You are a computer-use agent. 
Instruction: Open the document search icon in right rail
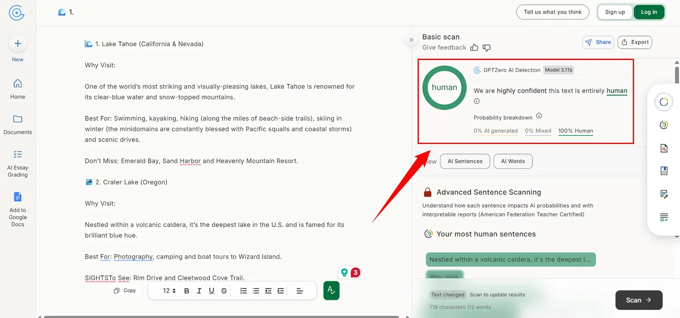click(x=664, y=148)
